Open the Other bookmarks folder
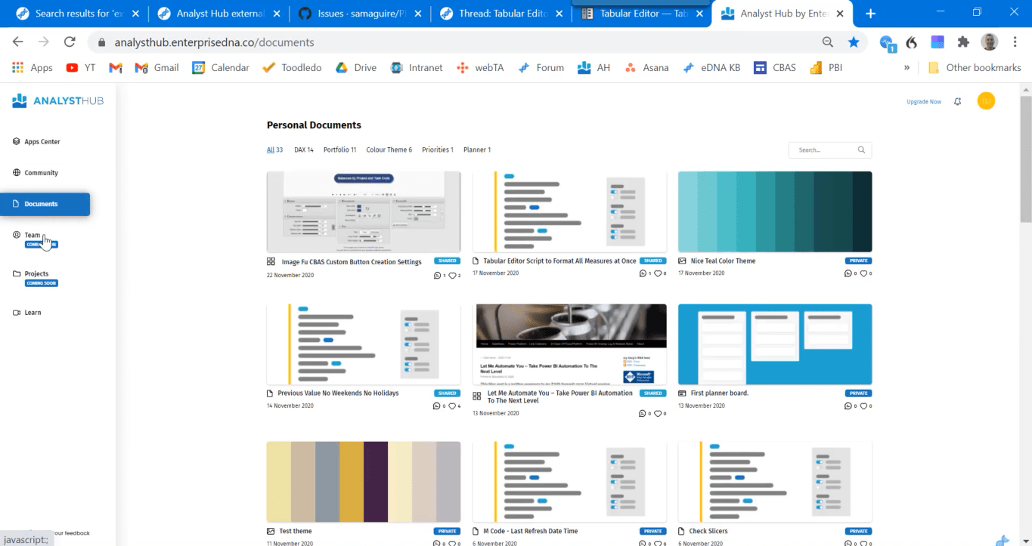The width and height of the screenshot is (1032, 546). [975, 67]
